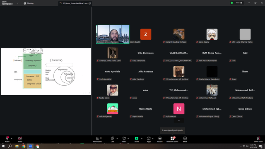Viewport: 265px width, 149px height.
Task: Select Yurfa Apridelia participant tile
Action: point(113,72)
